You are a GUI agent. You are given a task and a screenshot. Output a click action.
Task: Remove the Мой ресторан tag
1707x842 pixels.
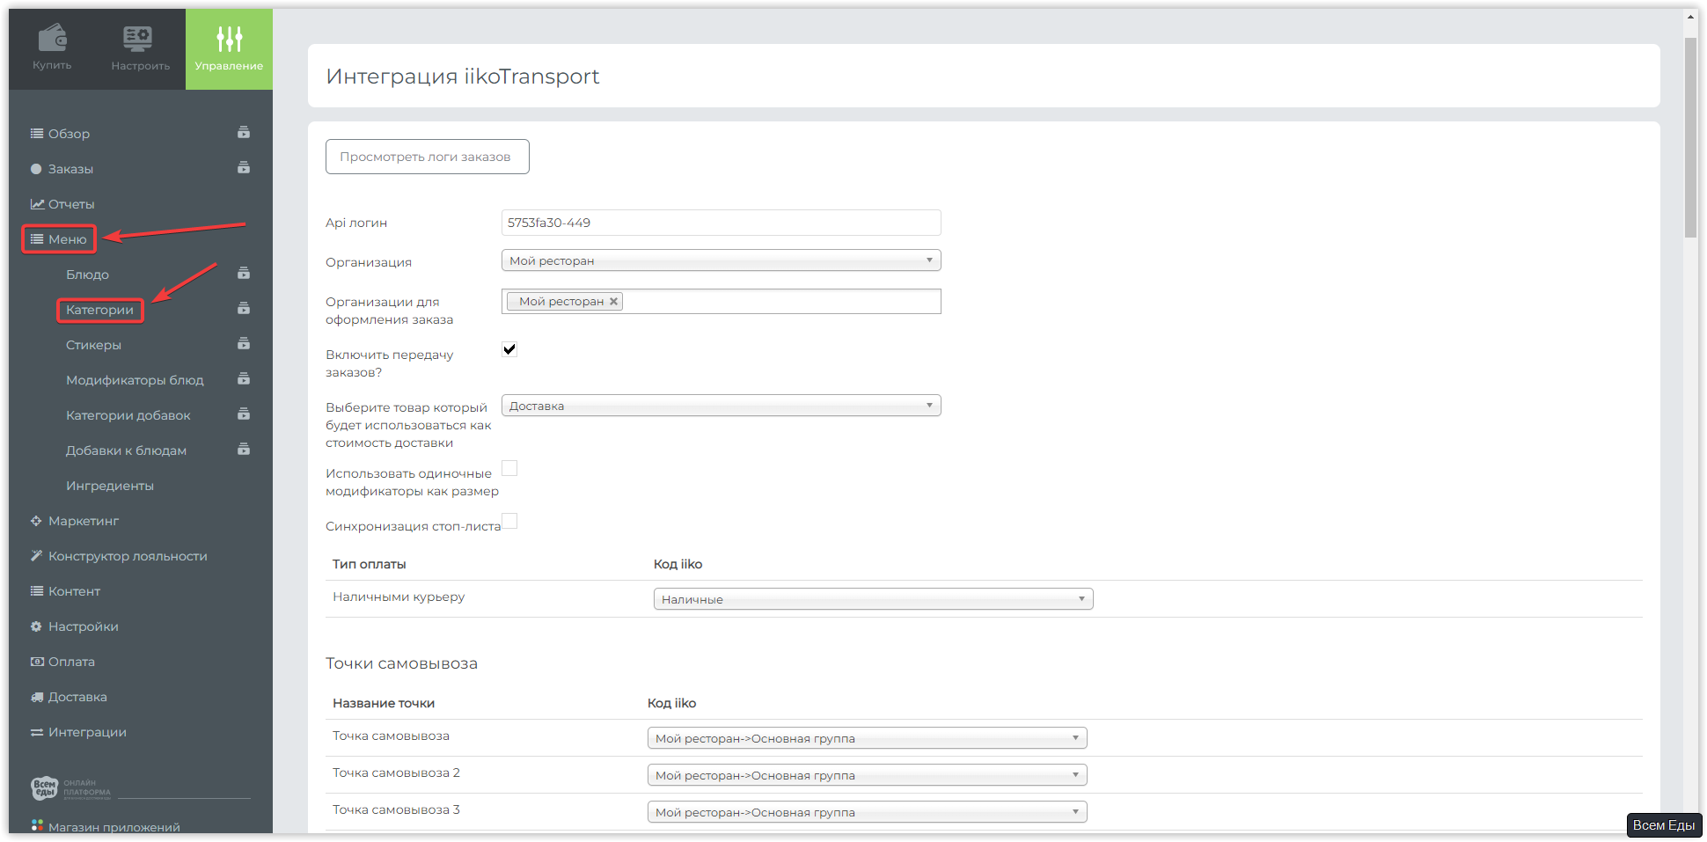(x=614, y=301)
